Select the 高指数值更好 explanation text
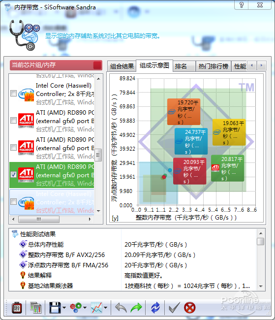Screen dimensions: 275x320 click(144, 275)
